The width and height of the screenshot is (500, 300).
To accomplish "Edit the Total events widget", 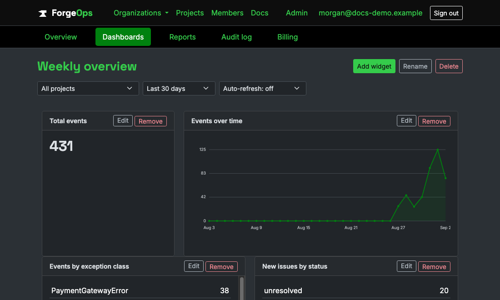I will click(x=123, y=121).
